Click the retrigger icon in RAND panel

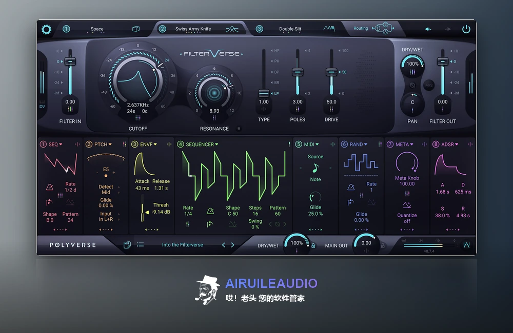pyautogui.click(x=350, y=202)
